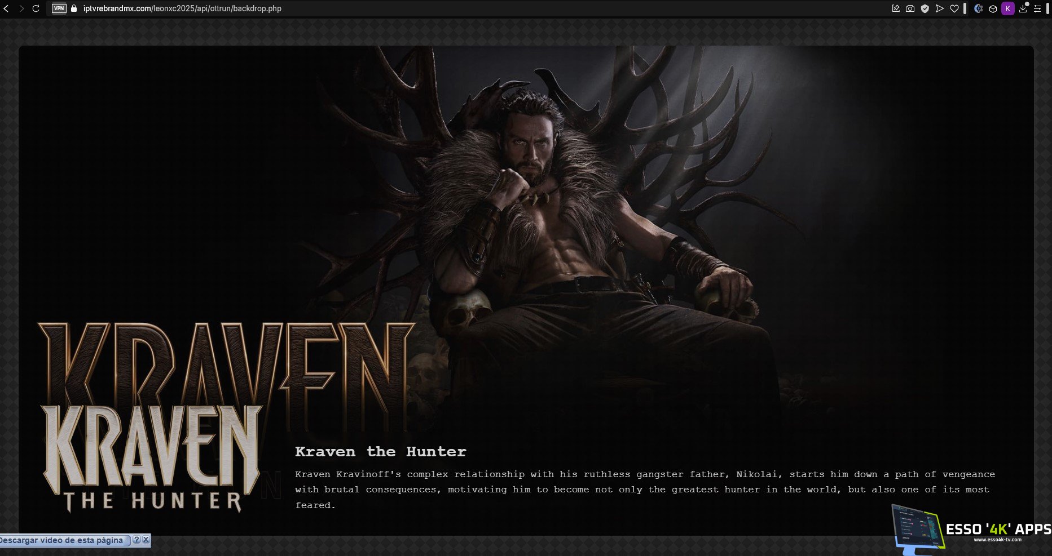Screen dimensions: 1052x556
Task: Go back to the previous page
Action: coord(6,8)
